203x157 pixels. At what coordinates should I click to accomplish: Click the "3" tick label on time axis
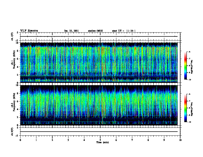(x=68, y=140)
